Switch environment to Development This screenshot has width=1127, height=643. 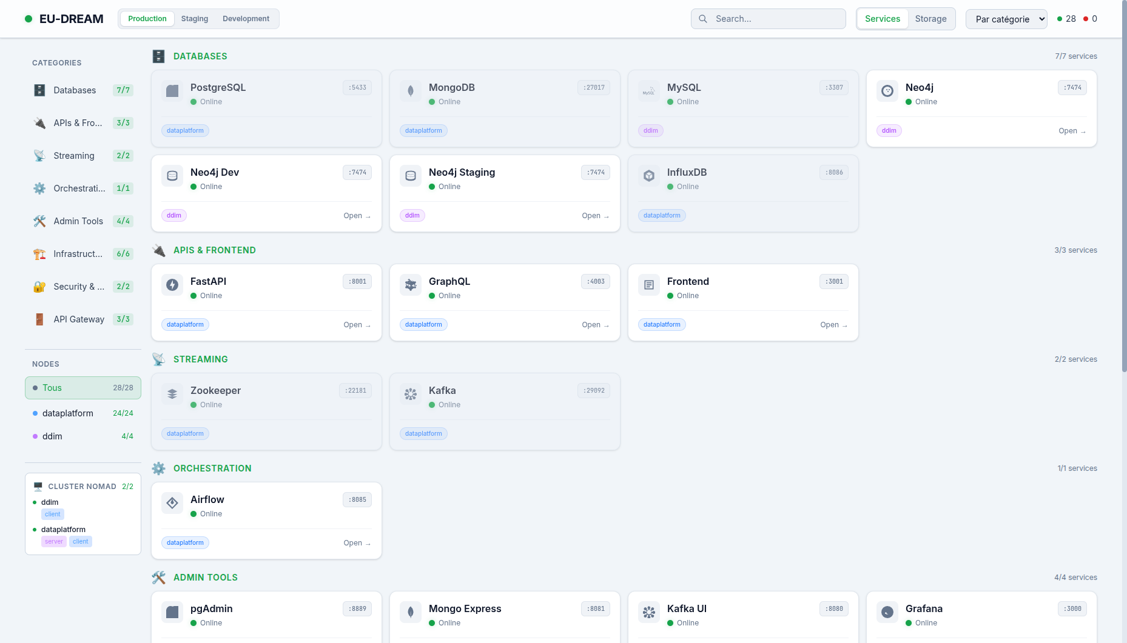(246, 19)
